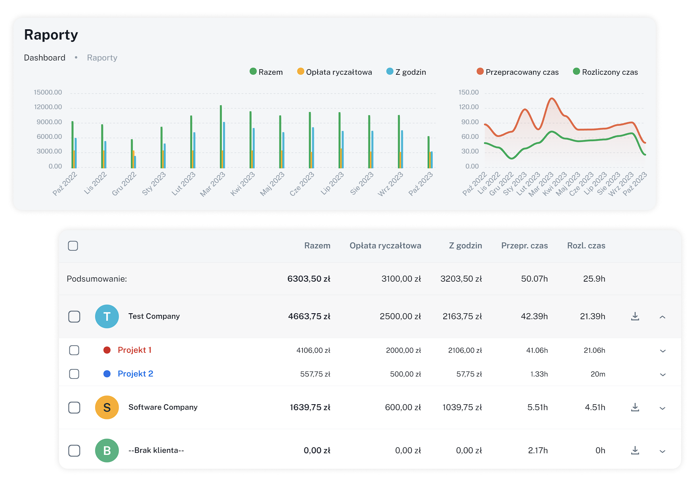The width and height of the screenshot is (691, 479).
Task: Toggle the select-all checkbox in table header
Action: [73, 246]
